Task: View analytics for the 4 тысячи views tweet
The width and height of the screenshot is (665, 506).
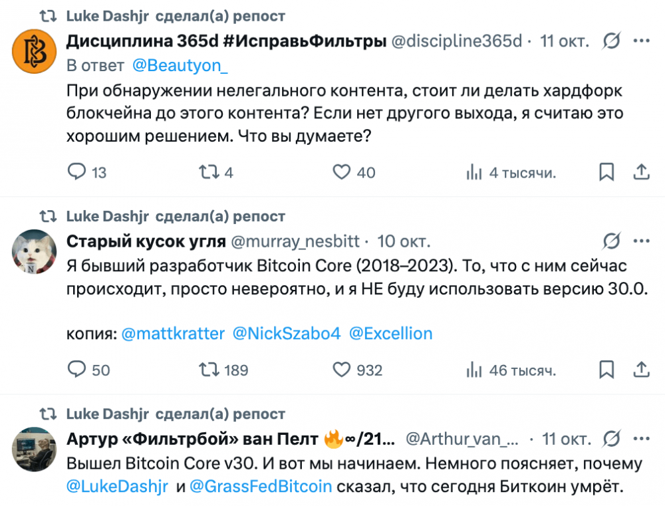Action: 474,173
